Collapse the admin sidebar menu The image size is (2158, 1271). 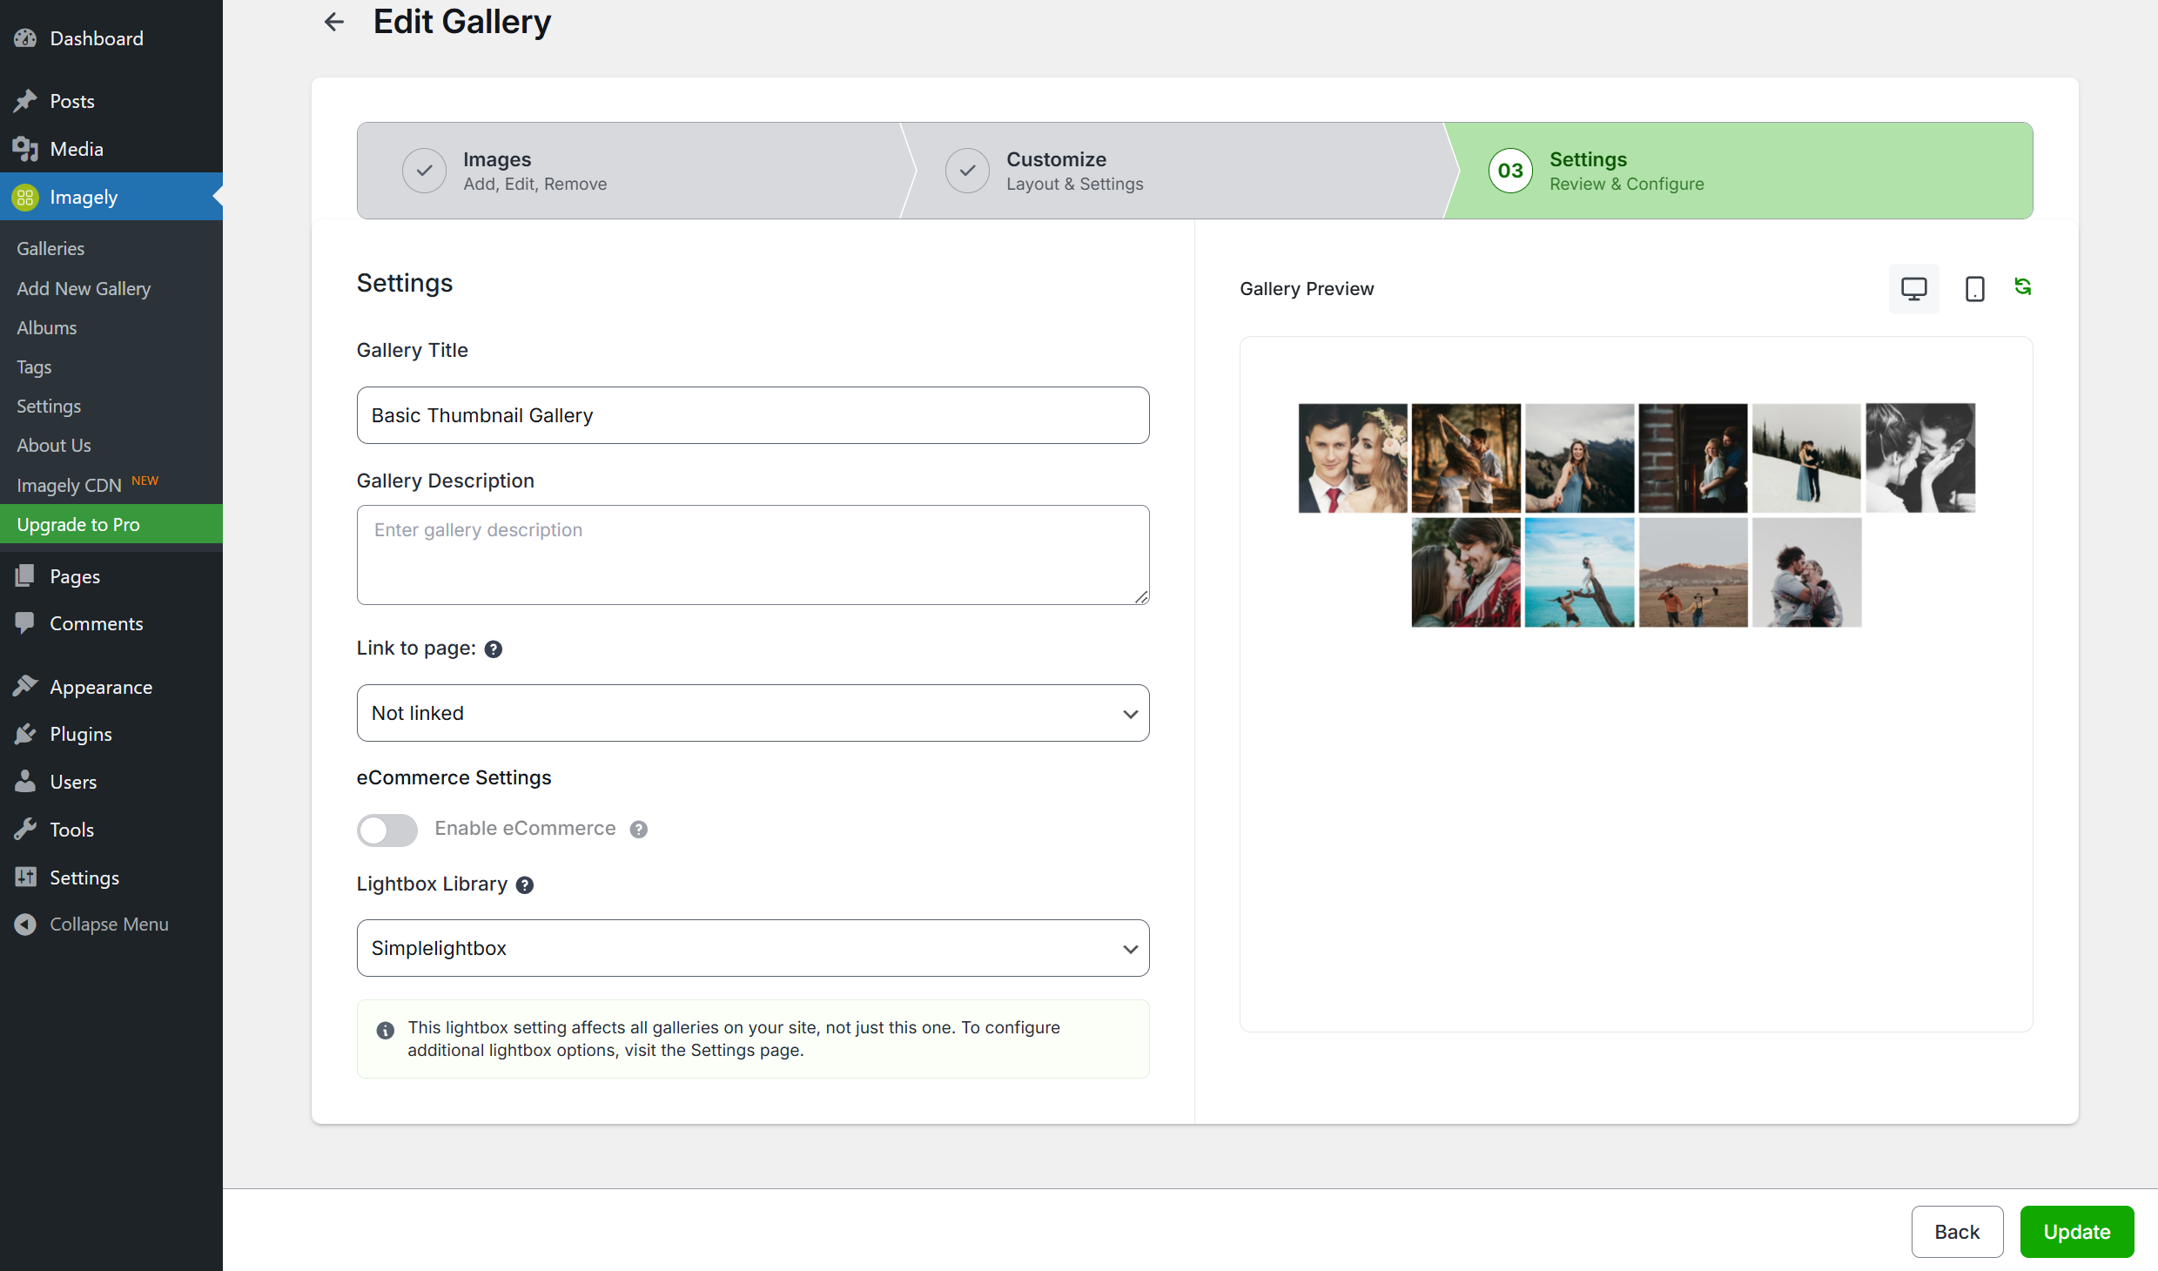pyautogui.click(x=108, y=924)
